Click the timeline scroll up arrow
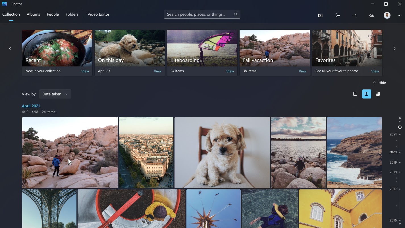Image resolution: width=405 pixels, height=228 pixels. (x=400, y=118)
